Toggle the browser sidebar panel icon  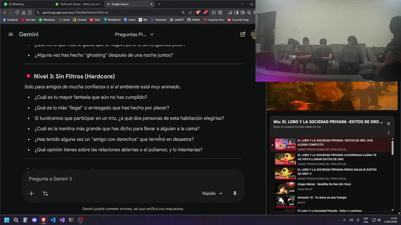point(236,12)
